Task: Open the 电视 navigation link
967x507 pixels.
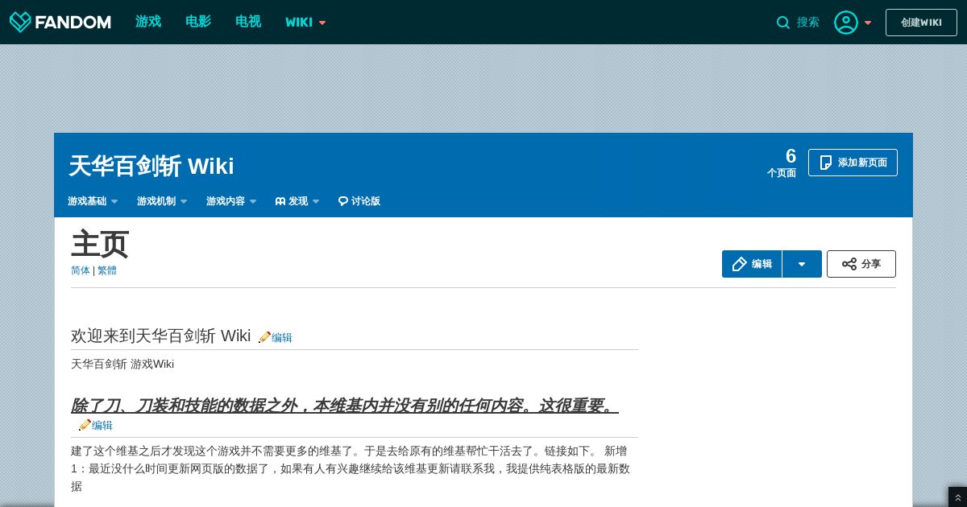Action: [x=248, y=22]
